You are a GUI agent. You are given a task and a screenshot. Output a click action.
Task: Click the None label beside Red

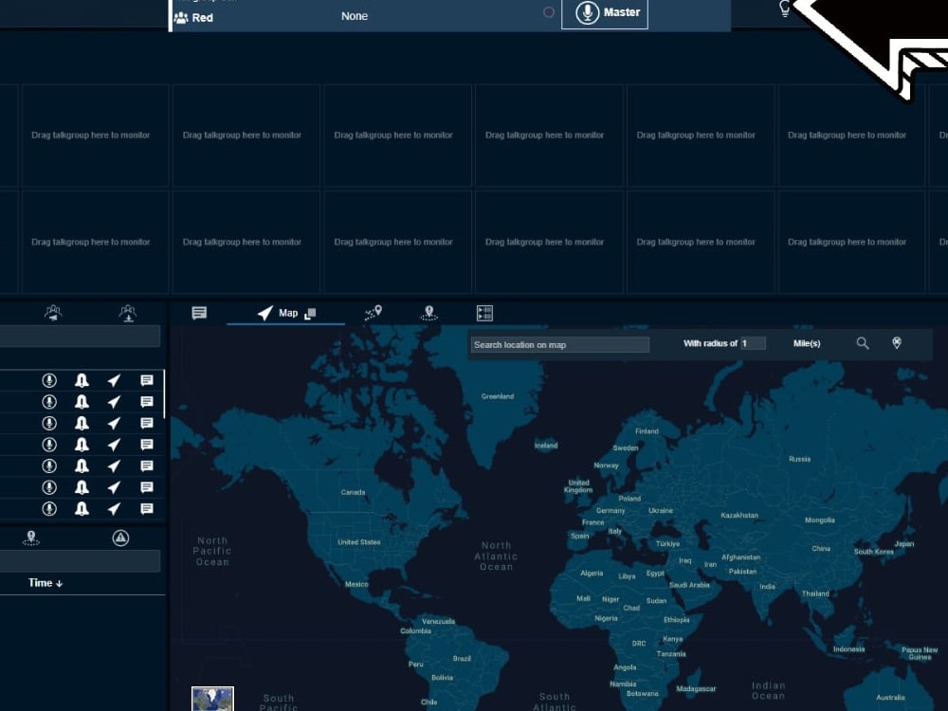355,16
